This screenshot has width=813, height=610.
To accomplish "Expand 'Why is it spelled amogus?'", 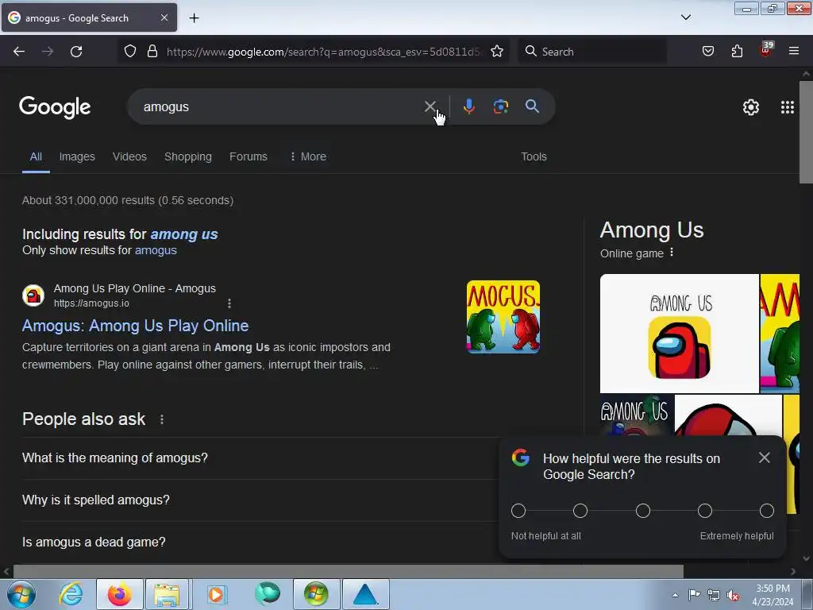I will (260, 500).
